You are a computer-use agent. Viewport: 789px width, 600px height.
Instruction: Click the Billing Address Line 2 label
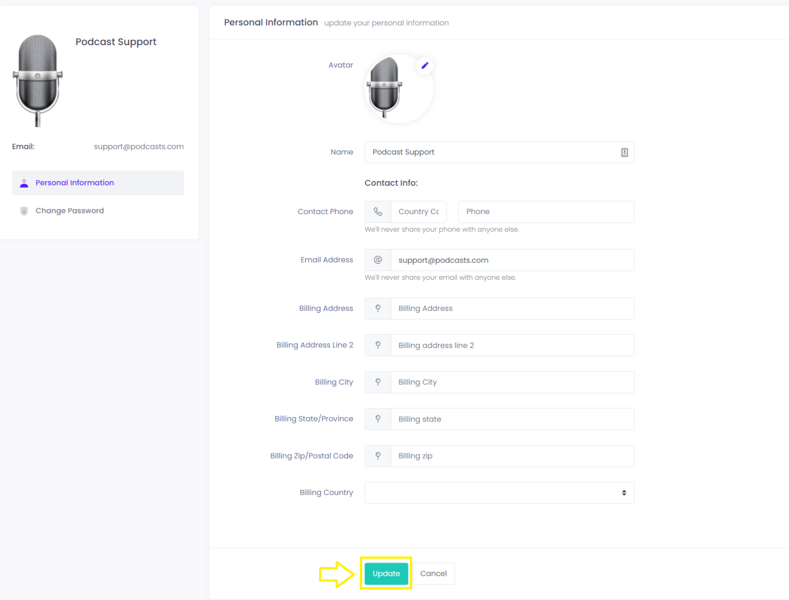[x=315, y=345]
